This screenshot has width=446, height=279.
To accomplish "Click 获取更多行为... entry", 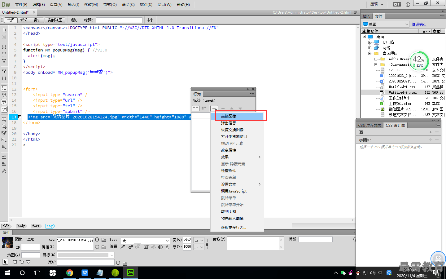I will (238, 228).
